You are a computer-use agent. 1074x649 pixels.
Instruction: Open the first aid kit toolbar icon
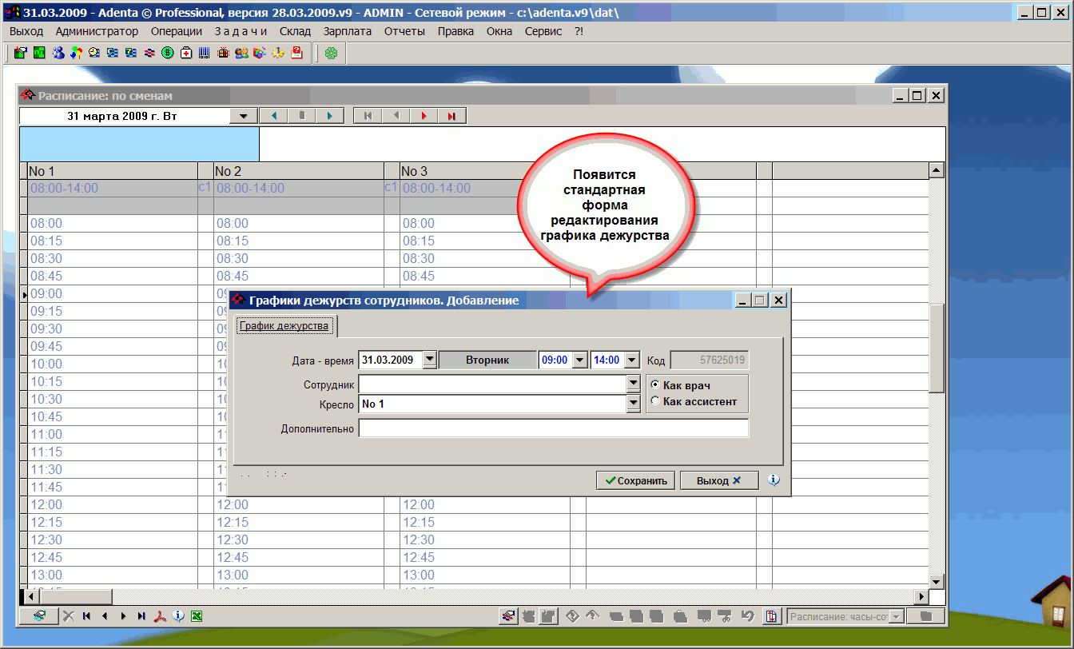pyautogui.click(x=185, y=54)
